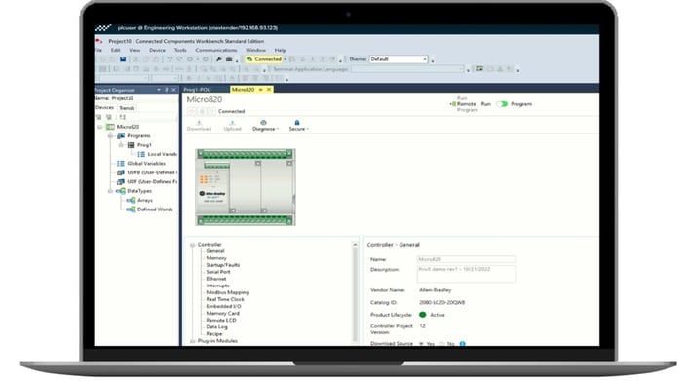
Task: Toggle the Run/Program mode switch
Action: tap(502, 104)
